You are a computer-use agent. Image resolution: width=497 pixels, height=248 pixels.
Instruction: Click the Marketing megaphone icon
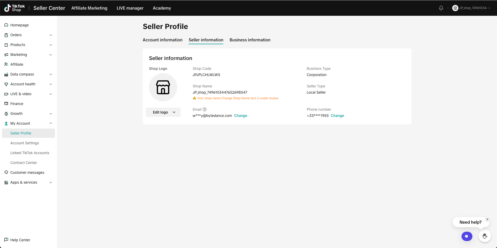tap(6, 55)
